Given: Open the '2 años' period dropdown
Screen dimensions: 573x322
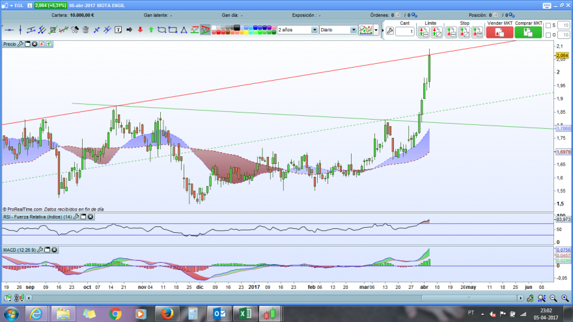Looking at the screenshot, I should (298, 30).
